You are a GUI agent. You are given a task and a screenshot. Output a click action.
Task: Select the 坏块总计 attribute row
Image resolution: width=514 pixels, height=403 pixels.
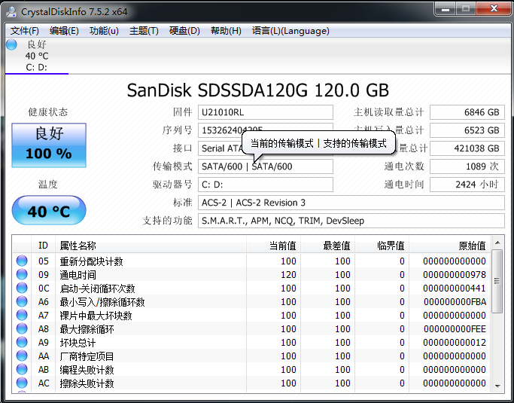point(252,342)
